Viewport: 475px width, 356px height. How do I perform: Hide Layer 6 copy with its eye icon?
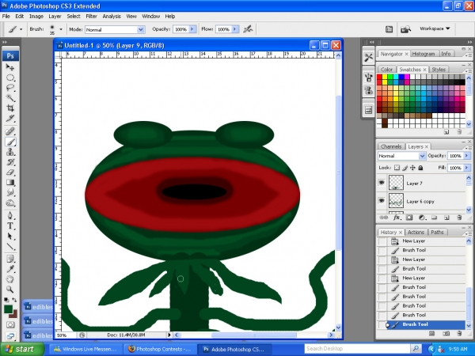click(x=382, y=201)
